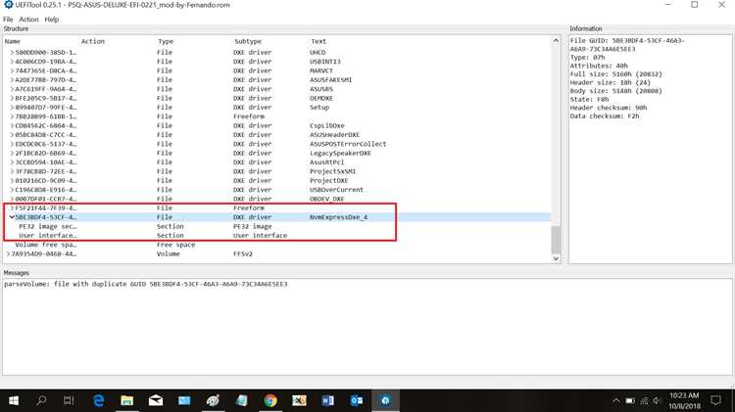Open the File menu
This screenshot has width=735, height=412.
click(x=8, y=20)
